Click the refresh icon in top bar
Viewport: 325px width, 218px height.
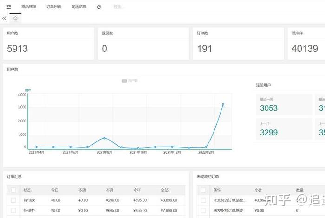click(x=98, y=7)
